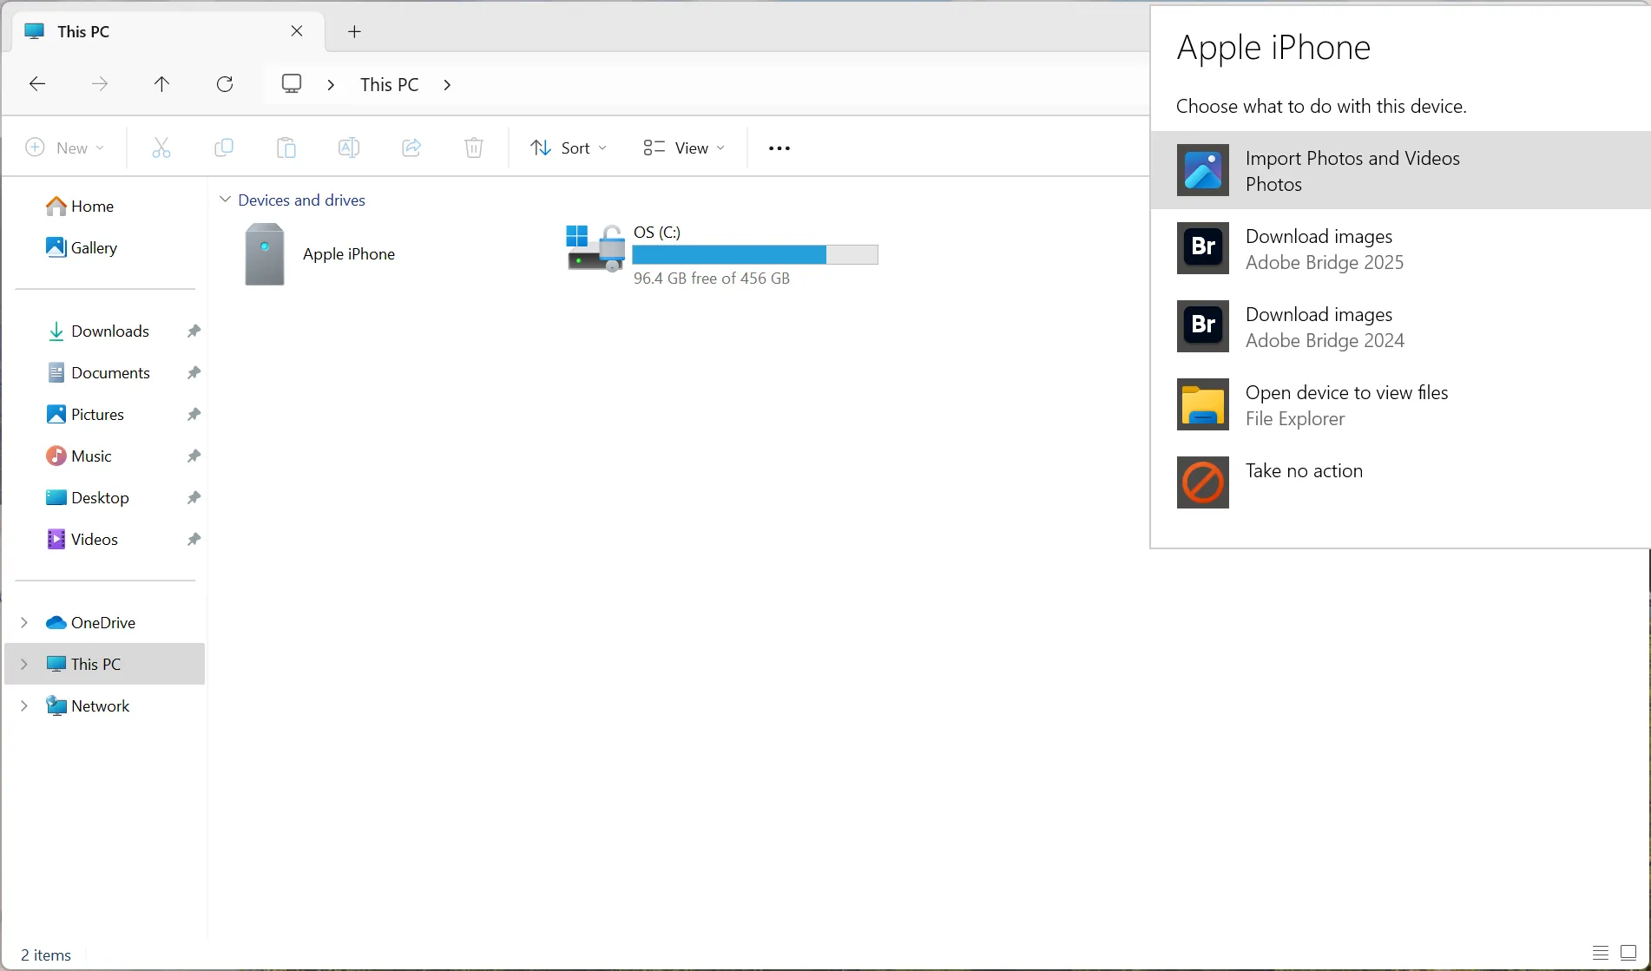Unpin Downloads from Quick access

coord(194,331)
